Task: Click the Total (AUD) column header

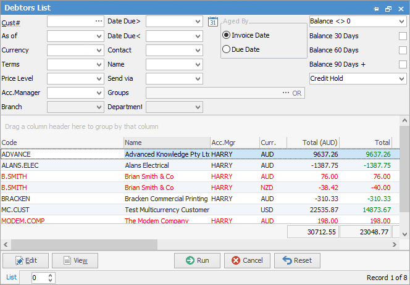Action: coord(313,142)
